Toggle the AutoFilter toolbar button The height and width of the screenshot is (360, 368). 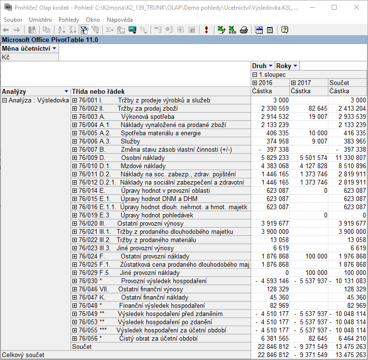pos(84,30)
